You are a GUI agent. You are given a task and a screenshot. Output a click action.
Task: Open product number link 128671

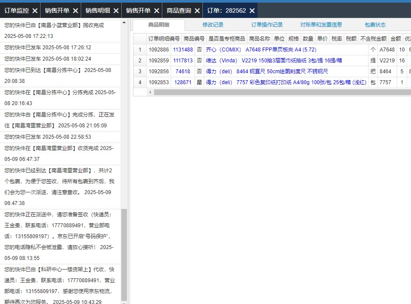pos(183,82)
